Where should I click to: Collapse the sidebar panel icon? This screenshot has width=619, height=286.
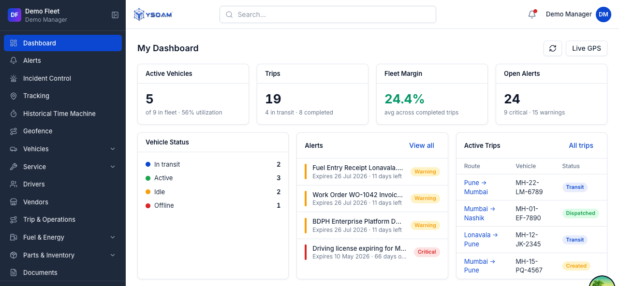115,15
